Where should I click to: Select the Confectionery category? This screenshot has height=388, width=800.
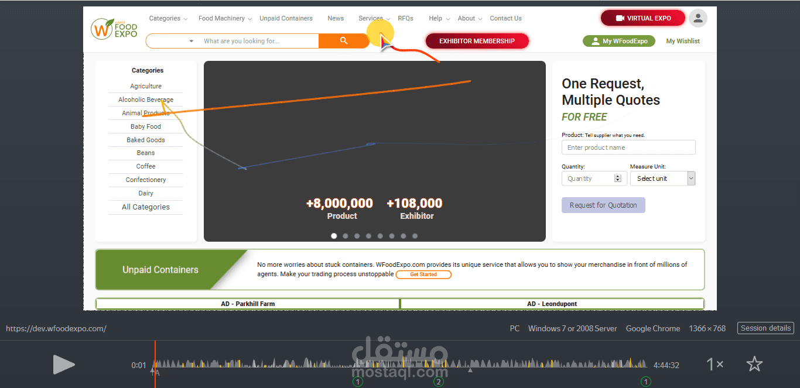pos(146,180)
